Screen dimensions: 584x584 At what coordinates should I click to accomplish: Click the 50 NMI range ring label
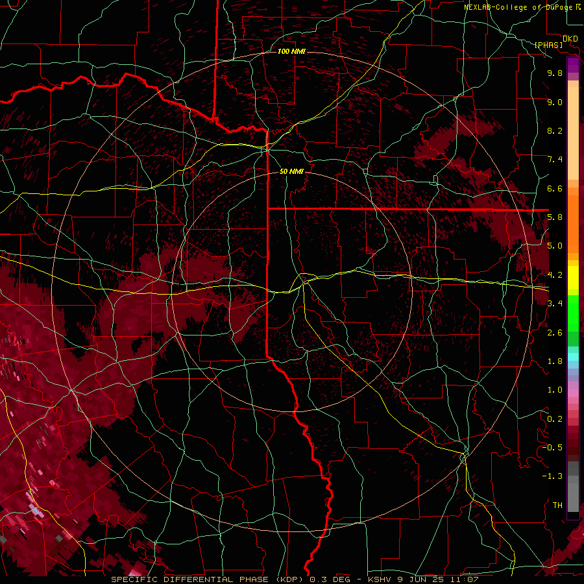[291, 171]
